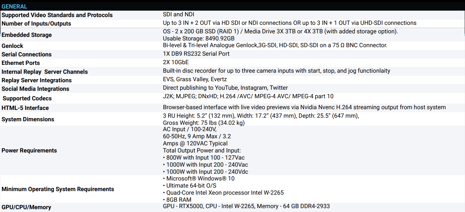The width and height of the screenshot is (465, 212).
Task: Click the 'SDI and NDI' value
Action: pyautogui.click(x=178, y=15)
